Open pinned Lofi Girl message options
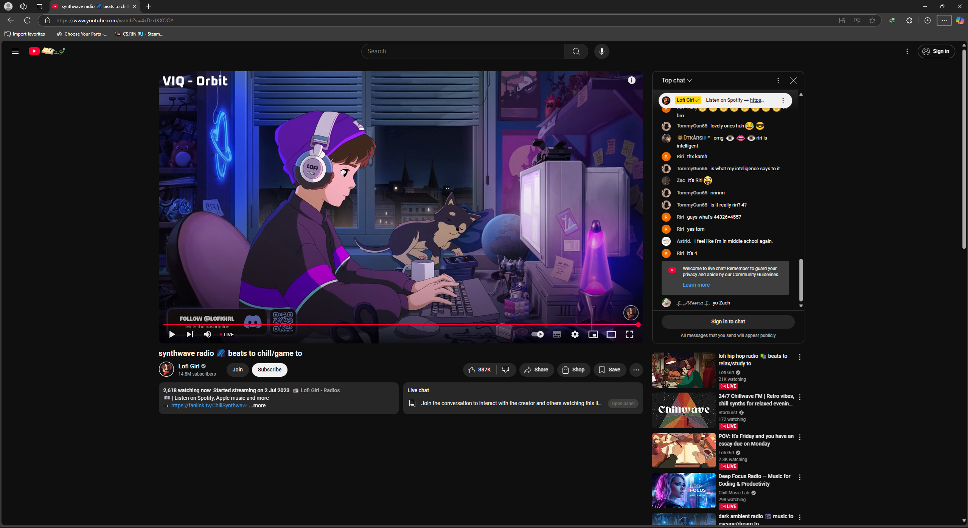Screen dimensions: 968x528 (783, 100)
